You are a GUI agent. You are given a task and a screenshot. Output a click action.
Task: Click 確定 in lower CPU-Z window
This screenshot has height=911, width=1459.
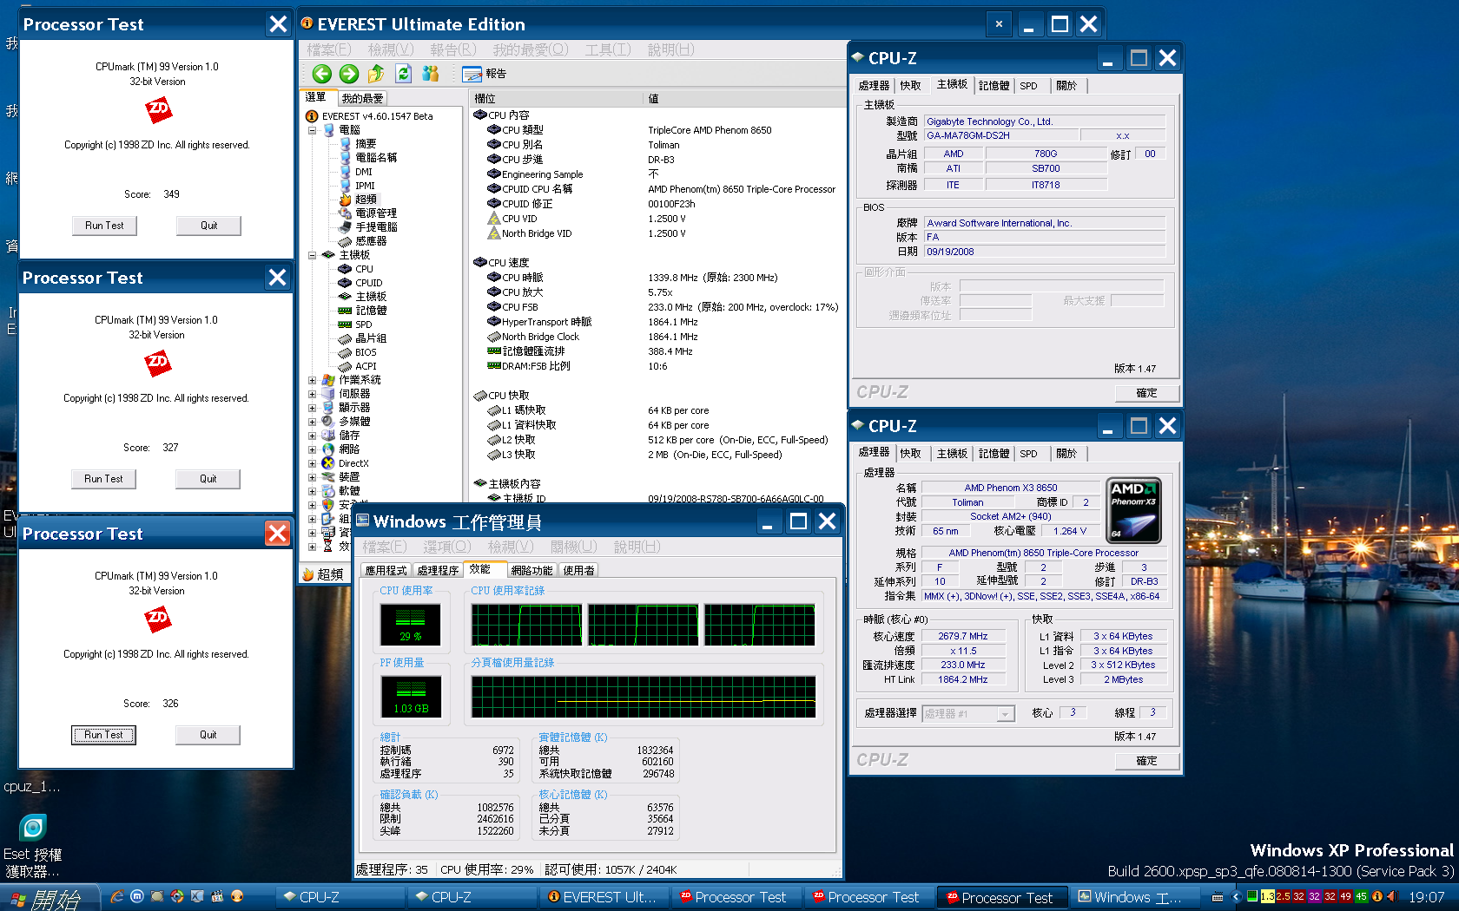click(x=1146, y=761)
